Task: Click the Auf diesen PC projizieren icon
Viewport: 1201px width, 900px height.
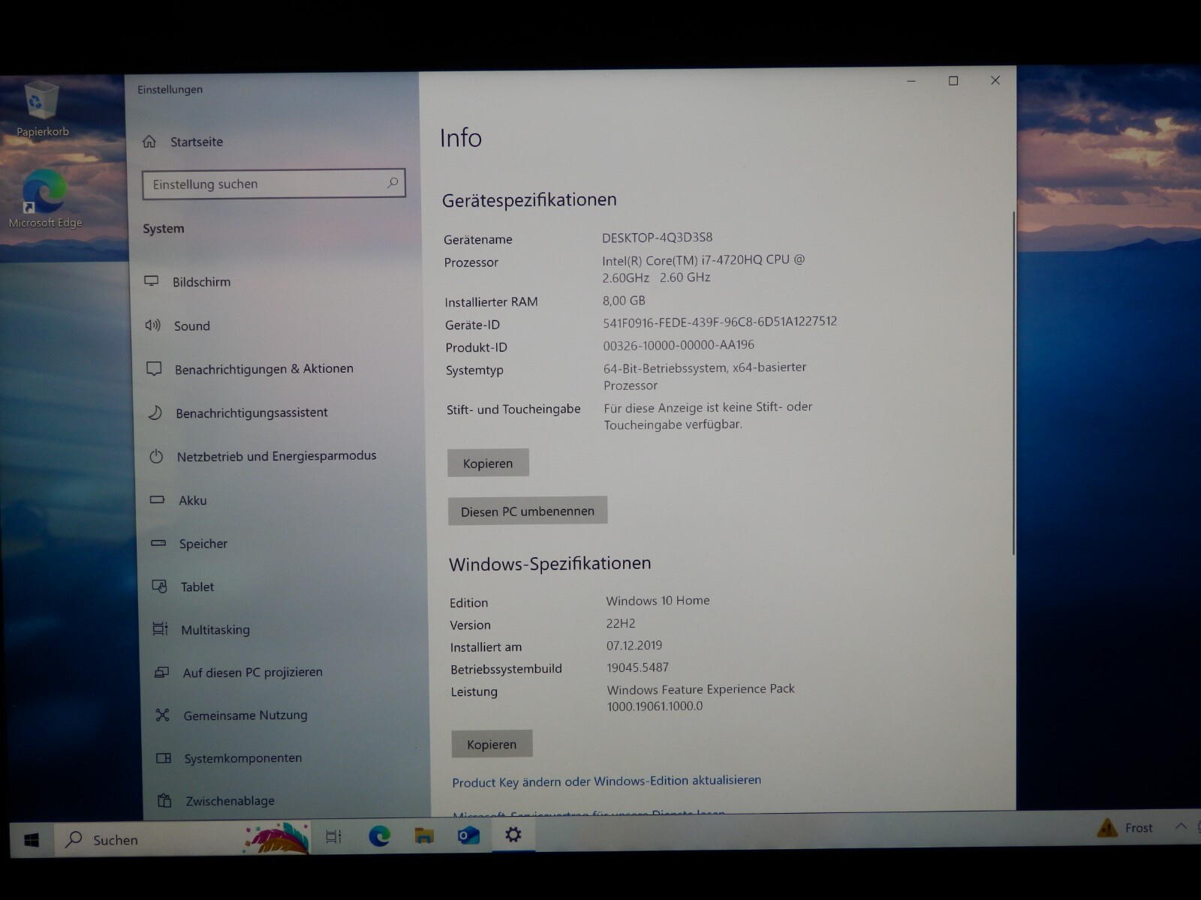Action: pyautogui.click(x=161, y=672)
